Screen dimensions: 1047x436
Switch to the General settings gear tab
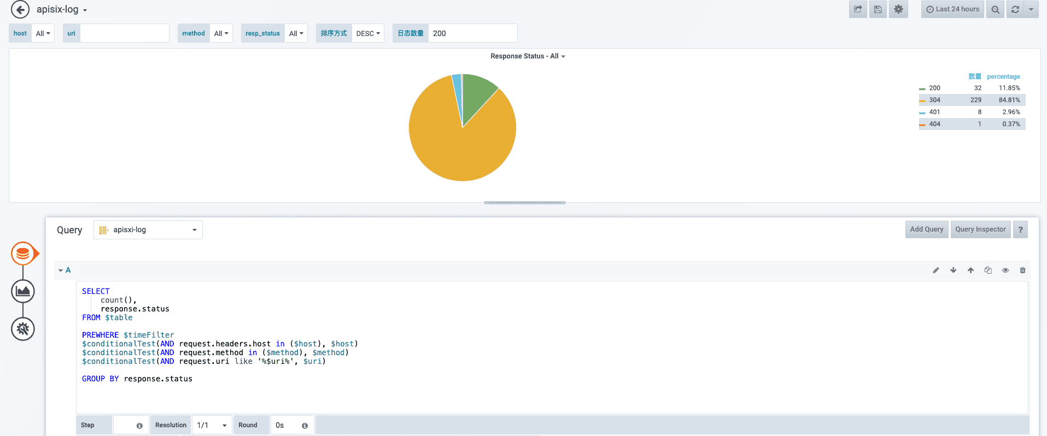click(x=23, y=329)
